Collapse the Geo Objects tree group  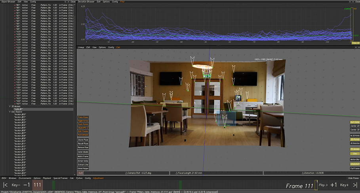point(10,112)
